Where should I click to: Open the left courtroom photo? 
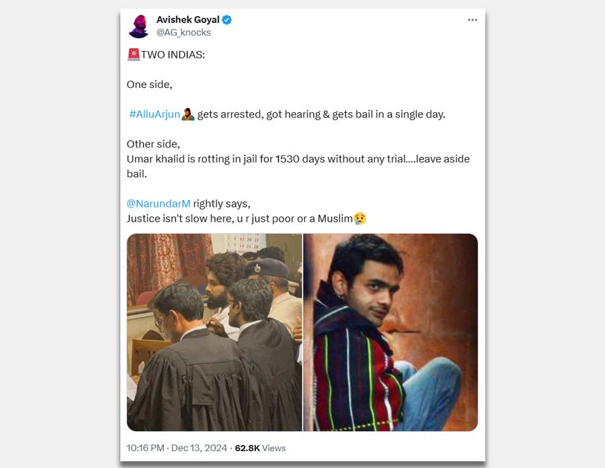pyautogui.click(x=214, y=332)
